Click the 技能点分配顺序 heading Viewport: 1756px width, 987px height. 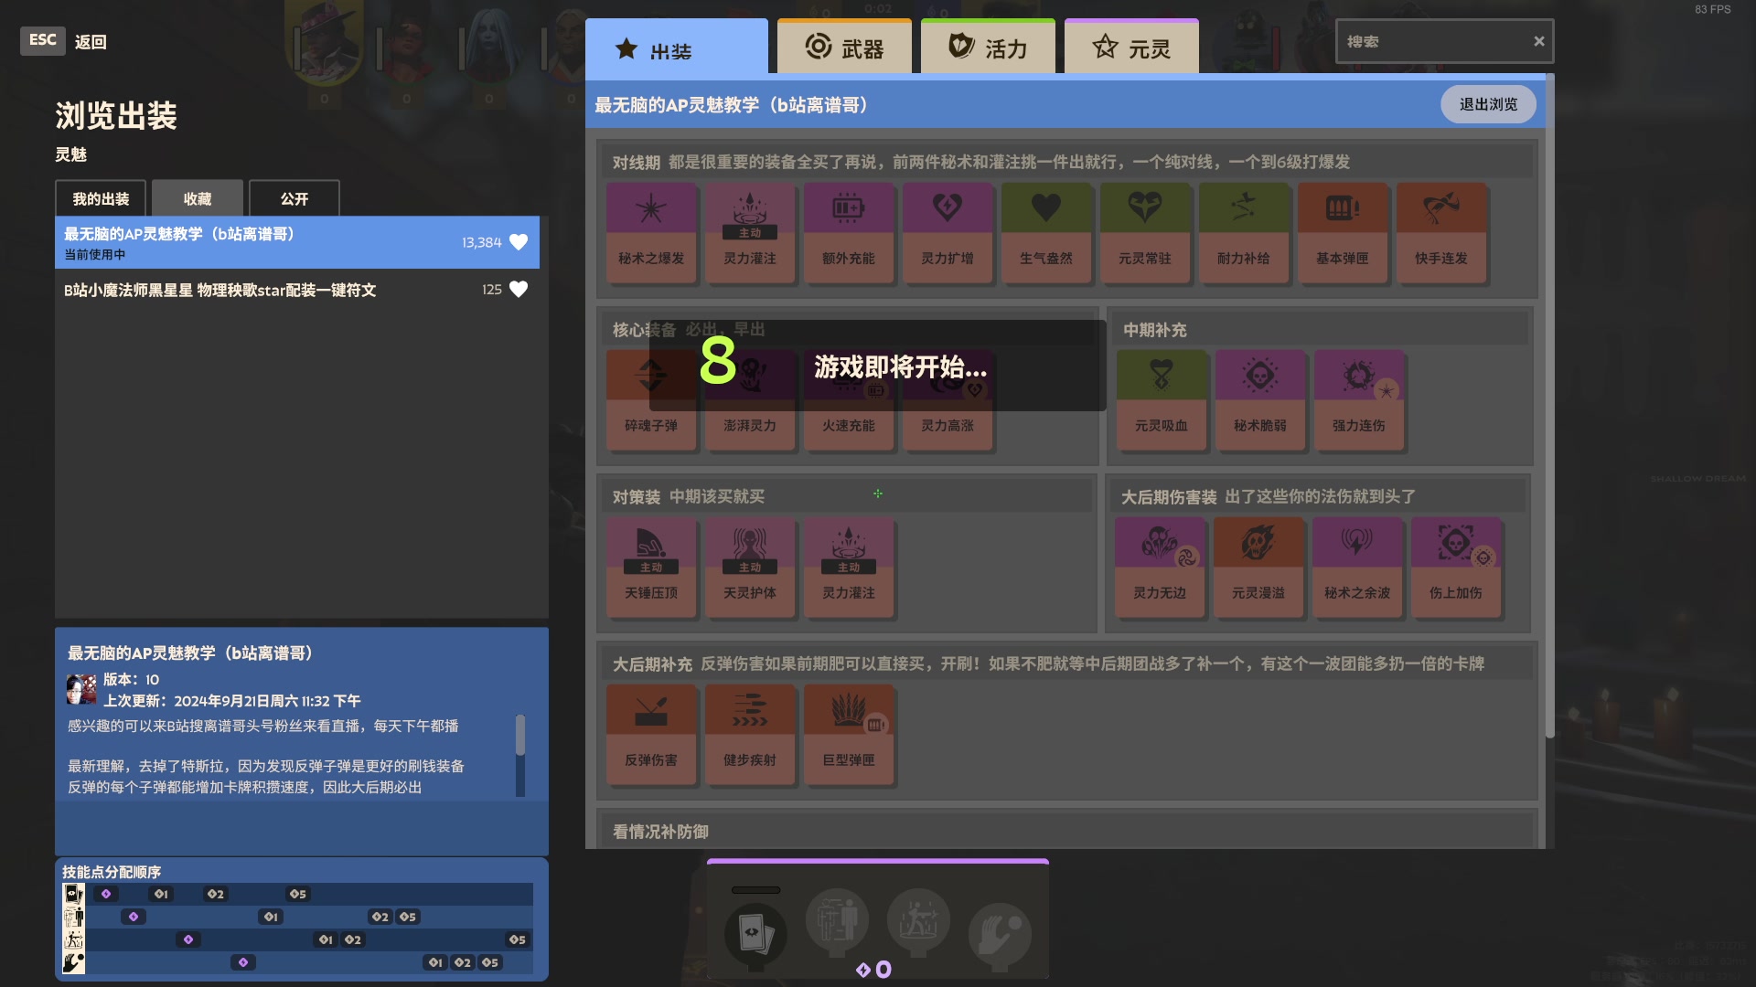112,872
